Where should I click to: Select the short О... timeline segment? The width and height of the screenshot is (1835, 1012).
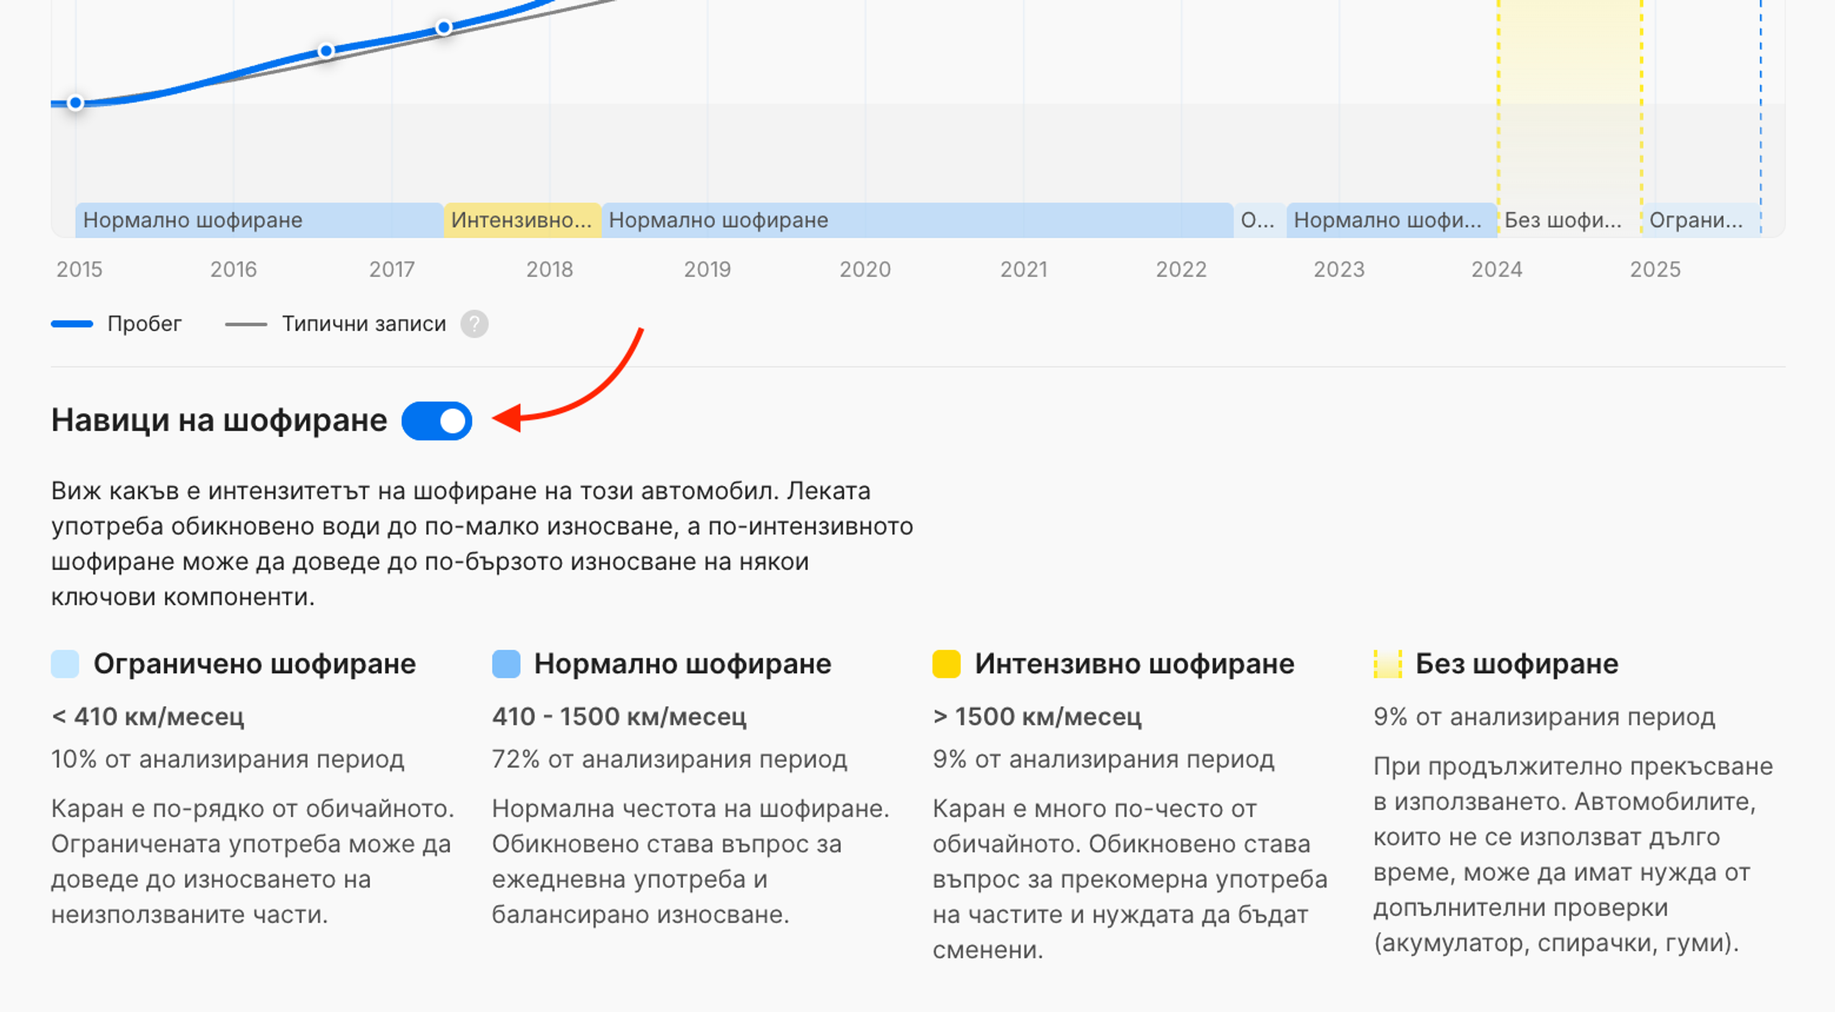[x=1260, y=220]
